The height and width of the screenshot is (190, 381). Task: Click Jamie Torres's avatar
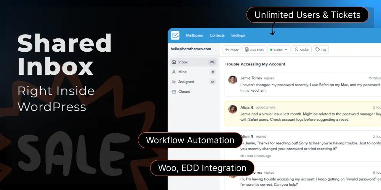[232, 80]
